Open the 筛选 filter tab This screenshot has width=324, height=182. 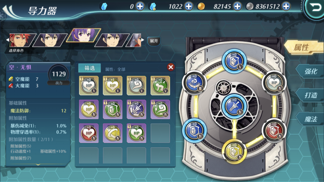click(x=90, y=68)
